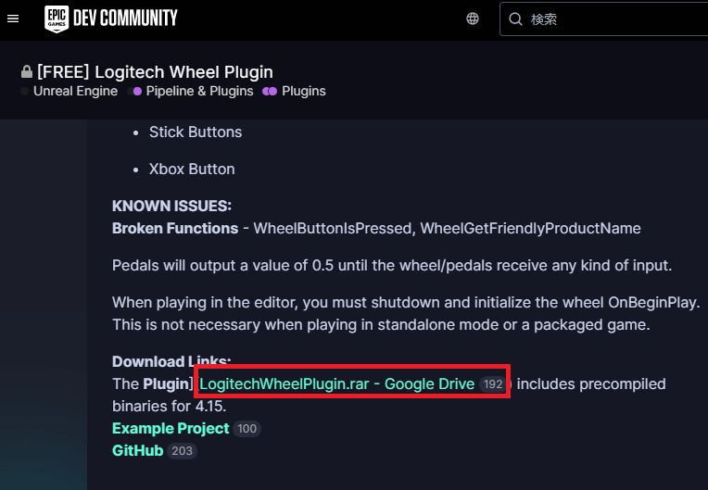Open the GitHub link
Viewport: 708px width, 490px height.
click(x=138, y=450)
